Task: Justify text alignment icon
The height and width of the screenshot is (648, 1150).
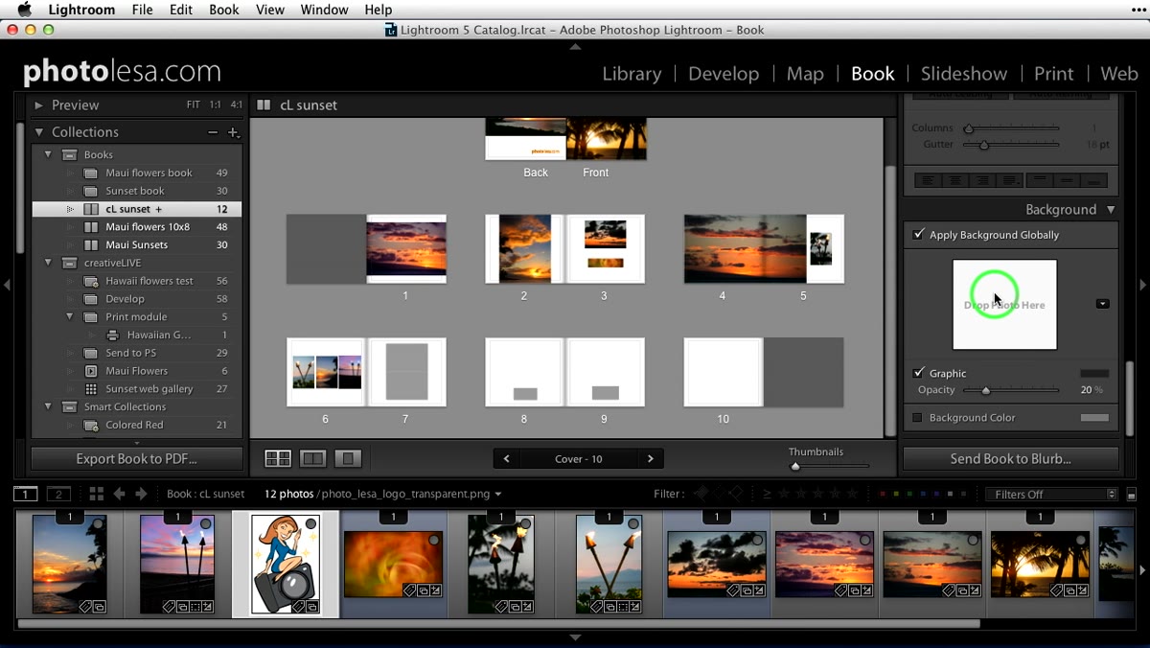Action: 1010,180
